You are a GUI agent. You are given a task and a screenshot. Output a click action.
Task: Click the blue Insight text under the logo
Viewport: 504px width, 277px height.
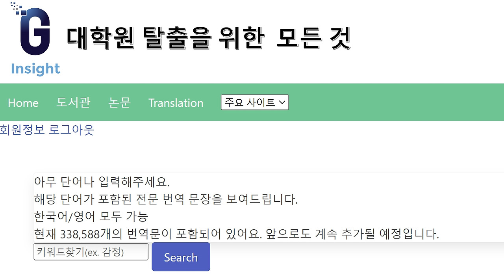[x=35, y=69]
